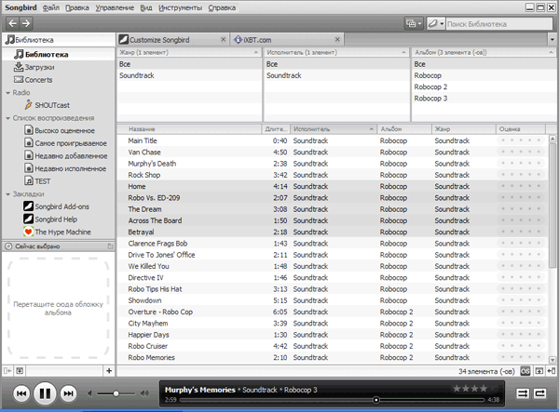Collapse the Сейчас выбрано artwork panel
Screen dimensions: 559x412
[110, 246]
